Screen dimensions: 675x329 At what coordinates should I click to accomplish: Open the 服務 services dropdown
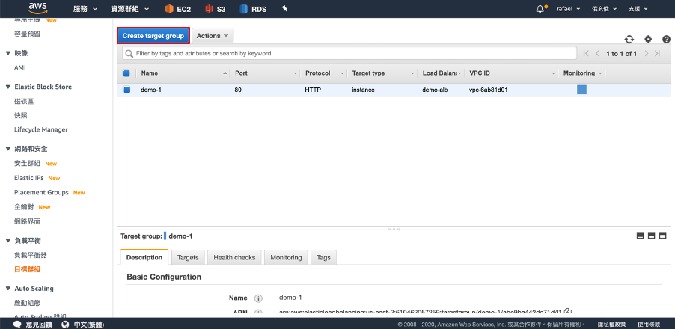[x=85, y=9]
